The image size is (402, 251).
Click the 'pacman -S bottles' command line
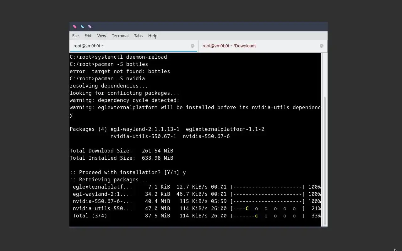tap(109, 64)
